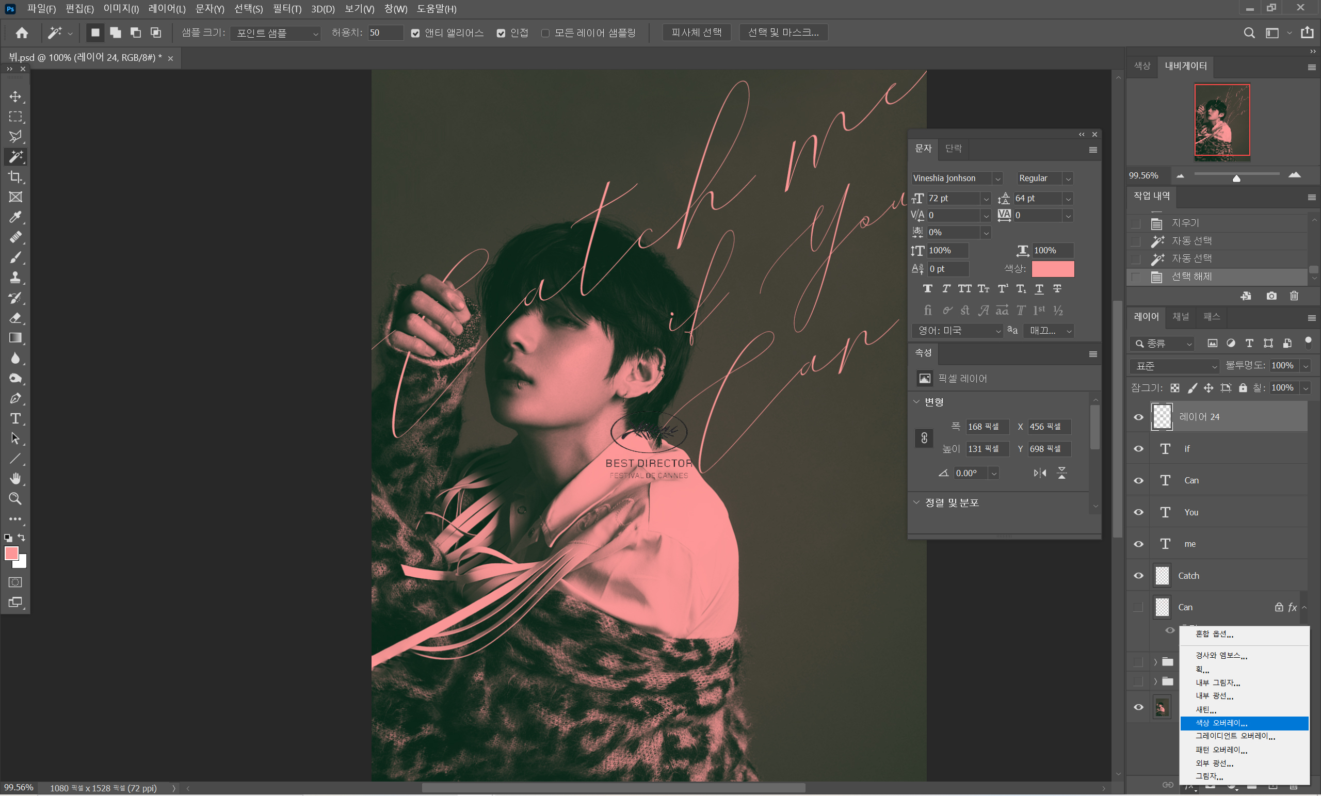Select the Eraser tool
The height and width of the screenshot is (796, 1321).
coord(15,318)
